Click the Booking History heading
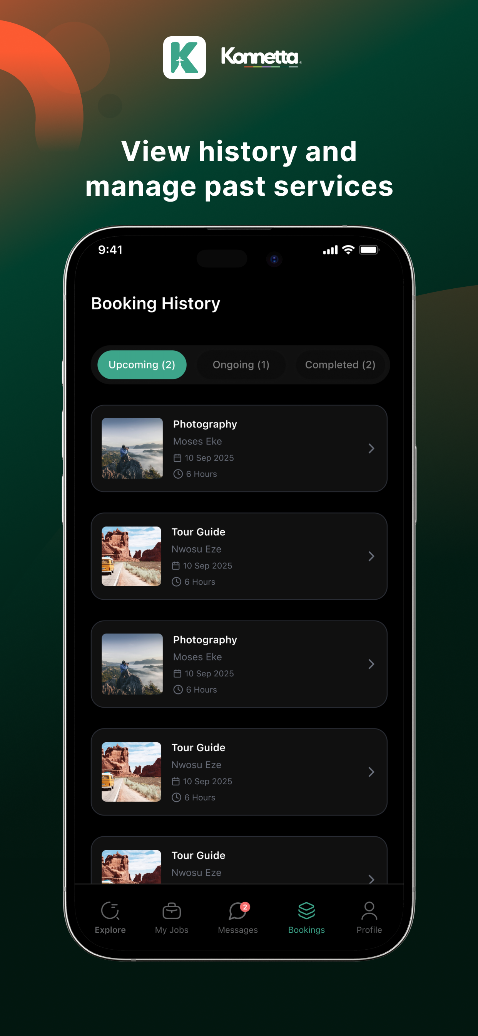This screenshot has width=478, height=1036. (155, 304)
